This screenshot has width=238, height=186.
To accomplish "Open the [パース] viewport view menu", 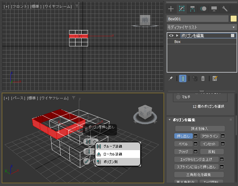I will (18, 98).
